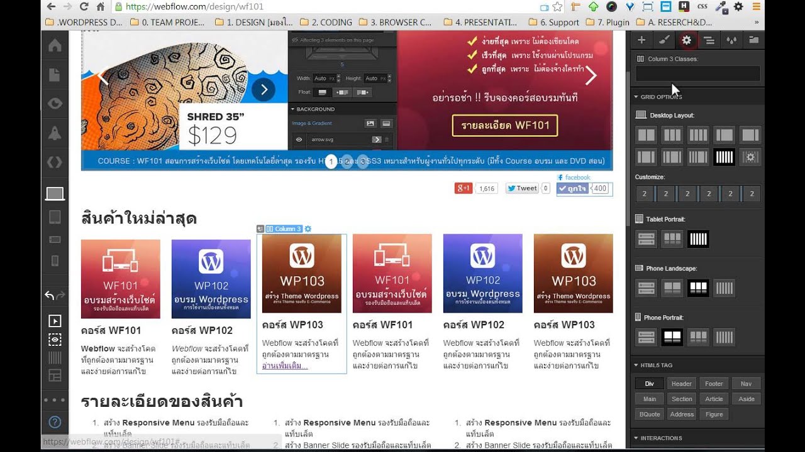Select six-column layout for Phone Landscape
This screenshot has height=452, width=805.
coord(724,288)
